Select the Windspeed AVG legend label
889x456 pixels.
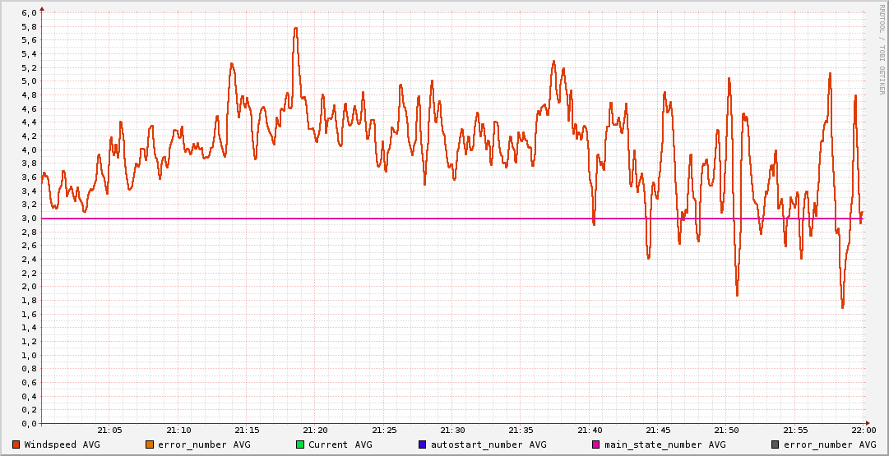click(62, 444)
